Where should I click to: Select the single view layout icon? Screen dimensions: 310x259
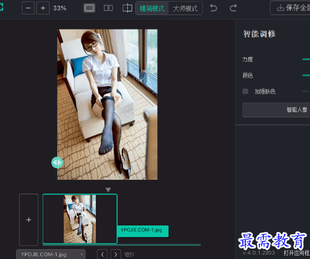(x=89, y=8)
